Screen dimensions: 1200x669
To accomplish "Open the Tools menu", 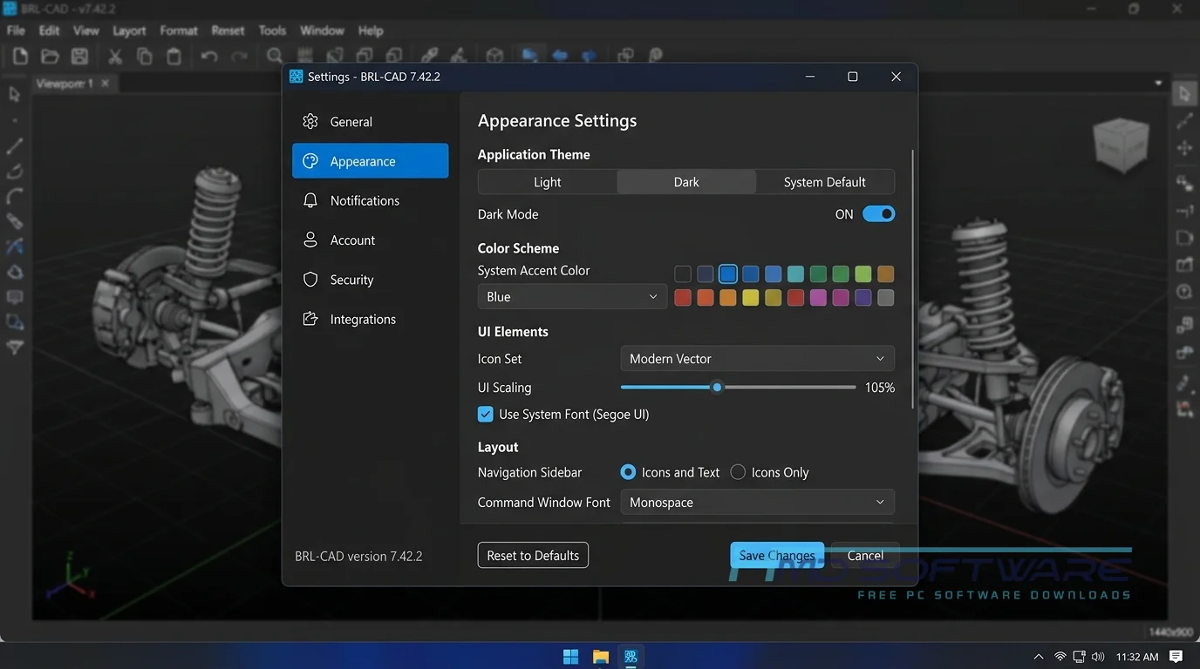I will 272,30.
